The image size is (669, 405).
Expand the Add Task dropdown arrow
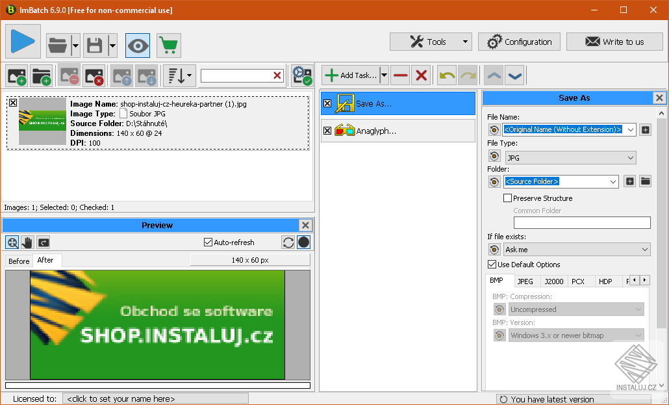tap(384, 75)
